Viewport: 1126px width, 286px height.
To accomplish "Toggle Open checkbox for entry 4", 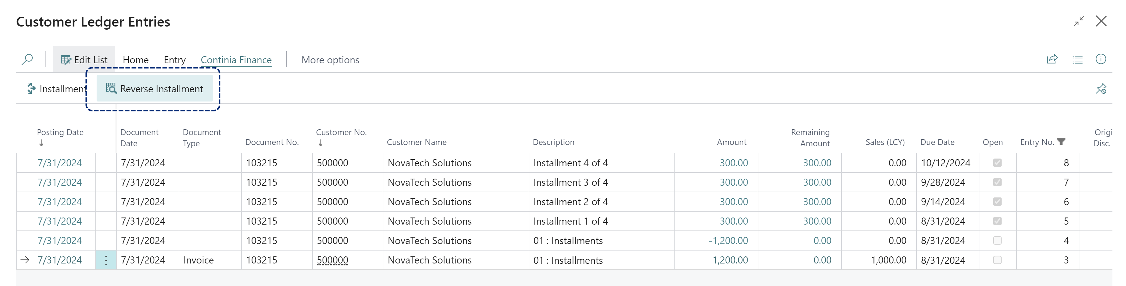I will [x=997, y=241].
